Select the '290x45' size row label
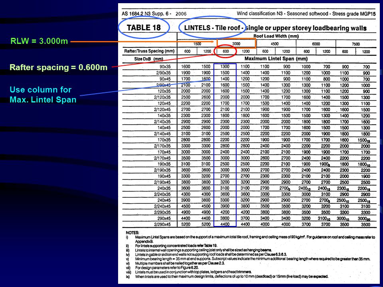Image resolution: width=383 pixels, height=287 pixels. 164,218
